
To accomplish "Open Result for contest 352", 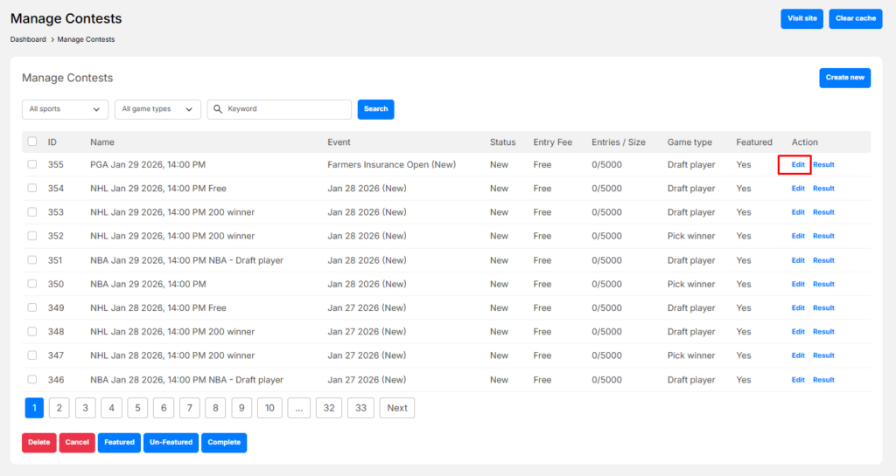I will pos(823,236).
